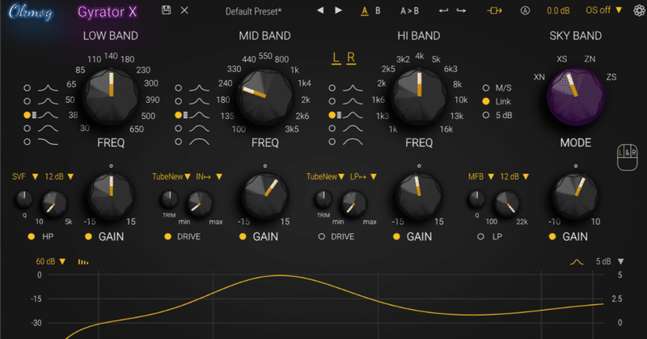Toggle the Mid Band DRIVE enable dot
Viewport: 647px width, 339px height.
tap(167, 236)
